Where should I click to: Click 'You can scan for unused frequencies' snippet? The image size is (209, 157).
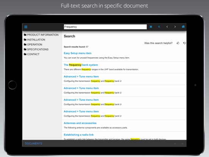tap(97, 58)
